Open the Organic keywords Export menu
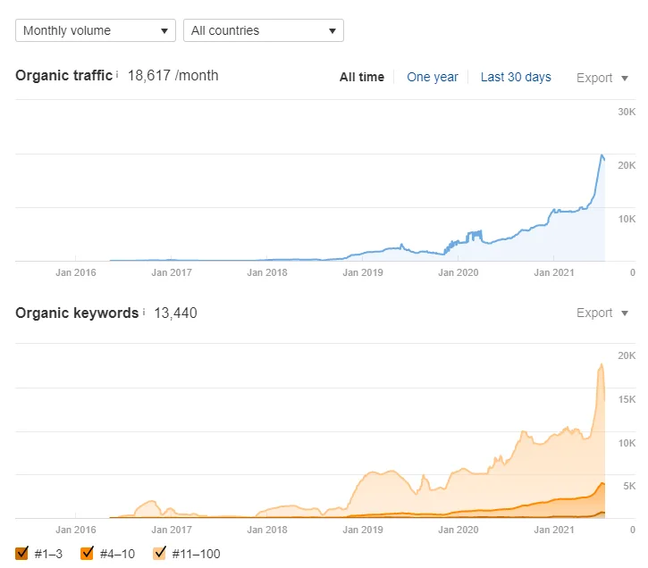Viewport: 648px width, 568px height. 602,313
